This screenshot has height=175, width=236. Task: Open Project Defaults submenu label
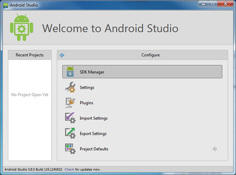(x=94, y=149)
